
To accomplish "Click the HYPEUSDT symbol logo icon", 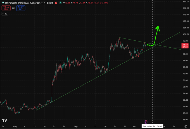I will click(x=3, y=3).
